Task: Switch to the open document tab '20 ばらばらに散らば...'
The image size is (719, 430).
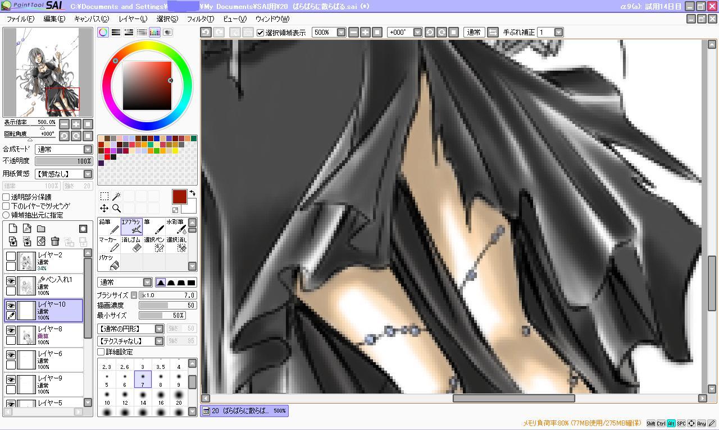Action: (245, 411)
